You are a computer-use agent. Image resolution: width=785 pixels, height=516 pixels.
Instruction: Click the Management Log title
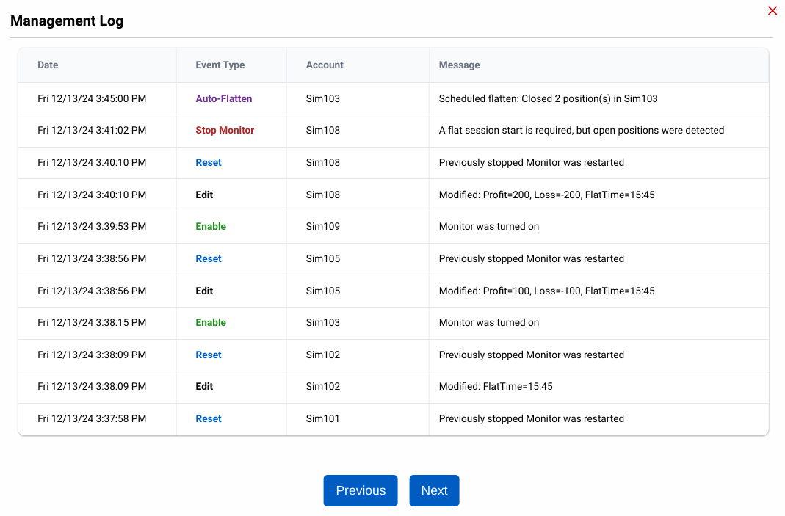[x=67, y=21]
